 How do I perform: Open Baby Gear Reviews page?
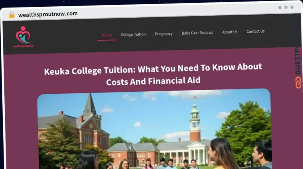coord(197,33)
